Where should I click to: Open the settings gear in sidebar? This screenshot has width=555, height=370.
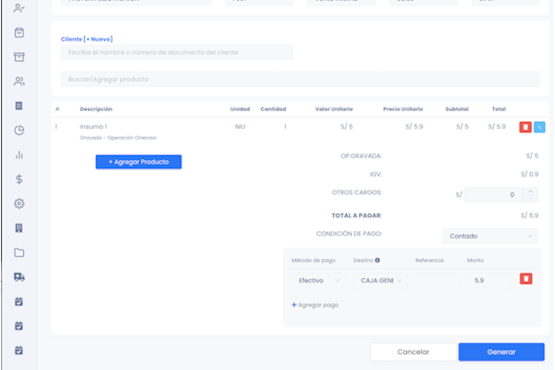click(19, 203)
